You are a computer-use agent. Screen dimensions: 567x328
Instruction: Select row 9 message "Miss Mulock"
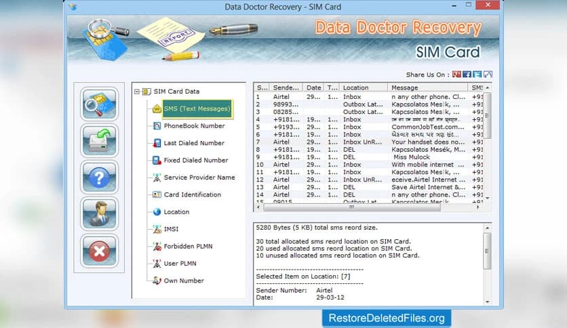pyautogui.click(x=369, y=157)
